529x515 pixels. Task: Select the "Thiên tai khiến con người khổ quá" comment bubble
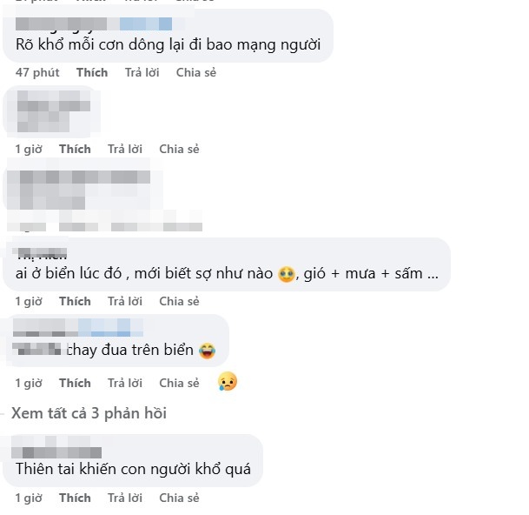click(x=133, y=460)
